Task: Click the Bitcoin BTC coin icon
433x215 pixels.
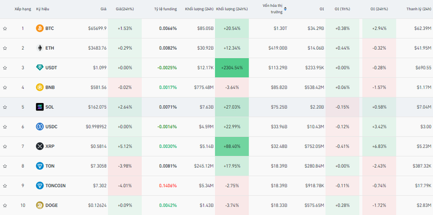Action: pos(40,28)
